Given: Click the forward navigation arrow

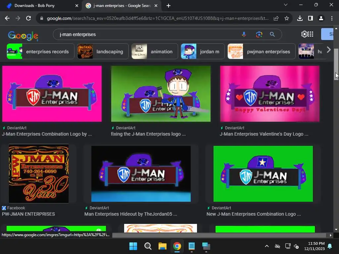Looking at the screenshot, I should click(x=18, y=19).
